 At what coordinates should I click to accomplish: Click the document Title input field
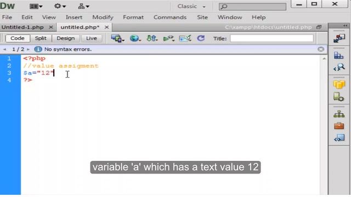pyautogui.click(x=271, y=38)
